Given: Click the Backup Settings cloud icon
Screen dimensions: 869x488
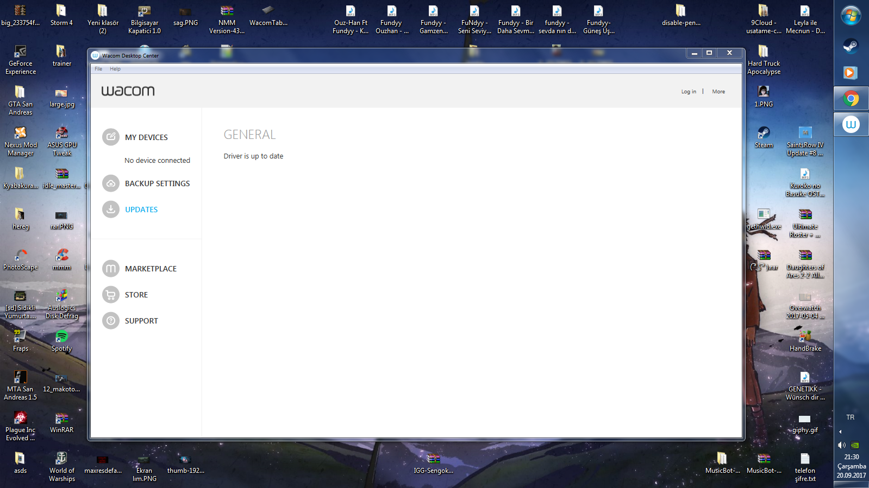Looking at the screenshot, I should click(x=111, y=183).
